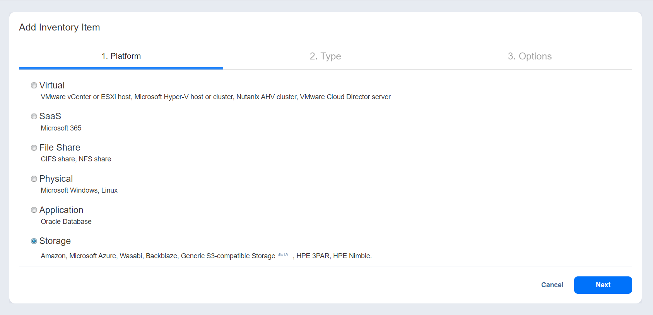The image size is (653, 315).
Task: Click the Virtual platform label
Action: tap(52, 85)
